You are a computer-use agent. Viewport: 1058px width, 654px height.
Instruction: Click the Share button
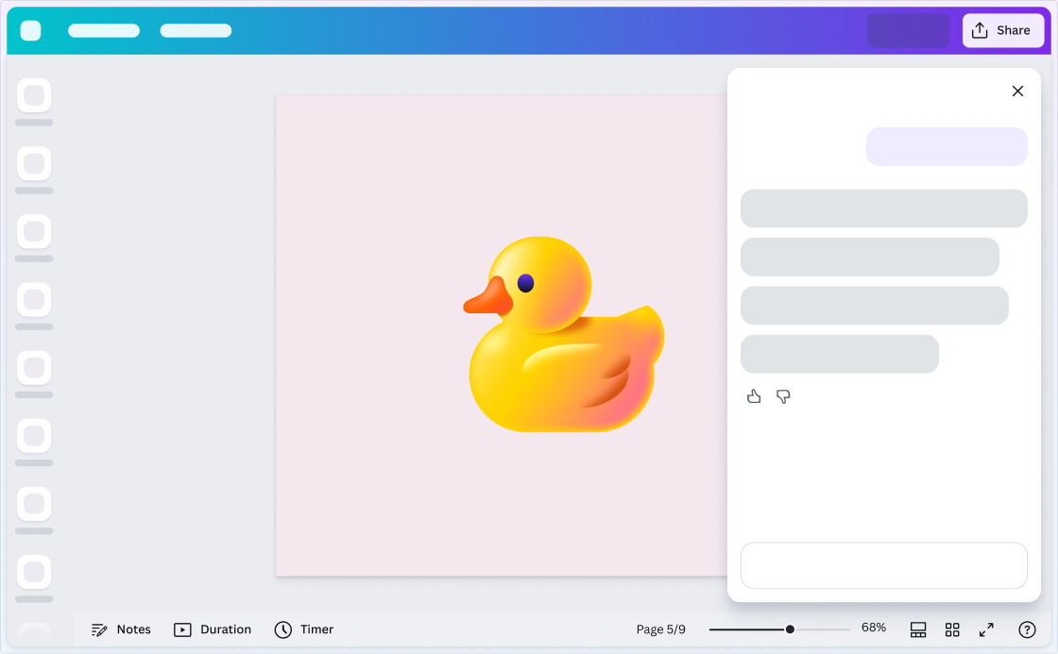coord(1002,30)
